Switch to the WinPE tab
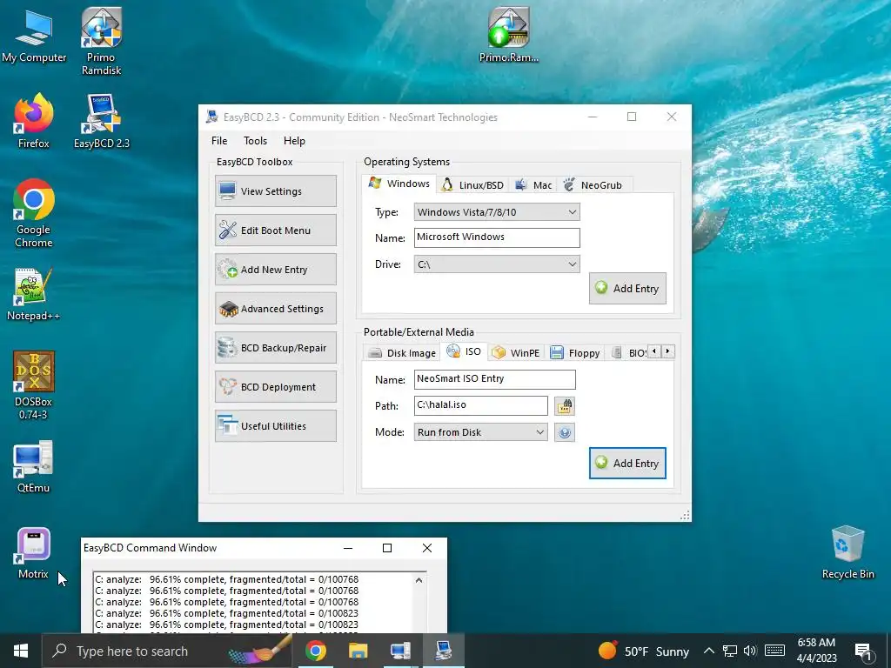Image resolution: width=891 pixels, height=668 pixels. (x=516, y=353)
